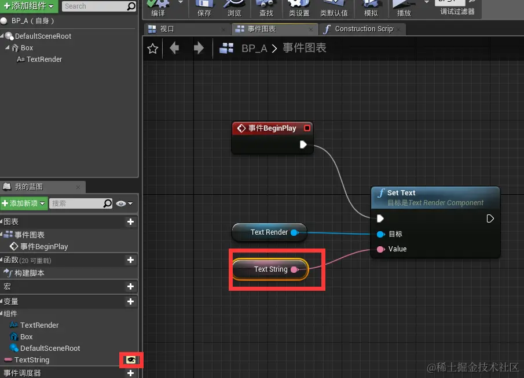Collapse the 事件图表 tree entry
Screen dimensions: 524x378
click(2, 234)
